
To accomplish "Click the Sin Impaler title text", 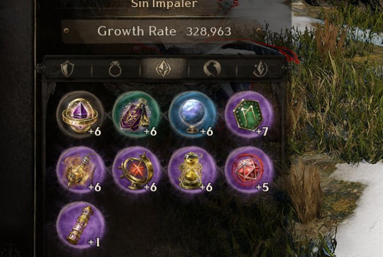I will point(164,4).
